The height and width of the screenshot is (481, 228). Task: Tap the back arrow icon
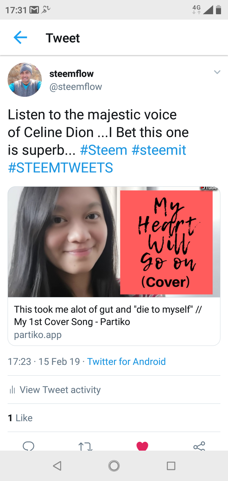(x=20, y=38)
